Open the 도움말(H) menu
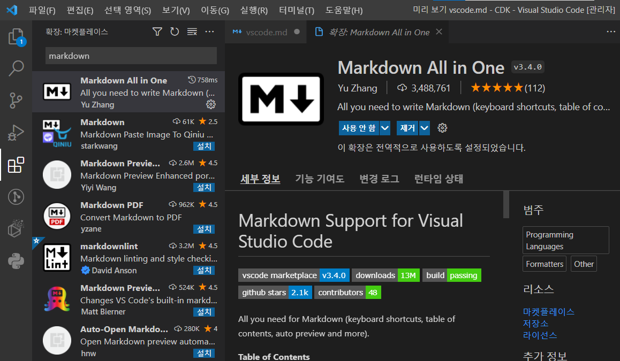 [344, 10]
